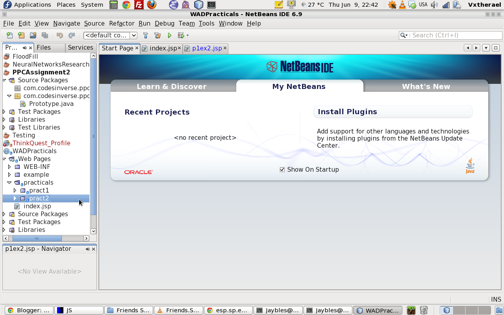Switch to the esp.sp.e... Chrome taskbar window
Image resolution: width=504 pixels, height=315 pixels.
coord(228,310)
